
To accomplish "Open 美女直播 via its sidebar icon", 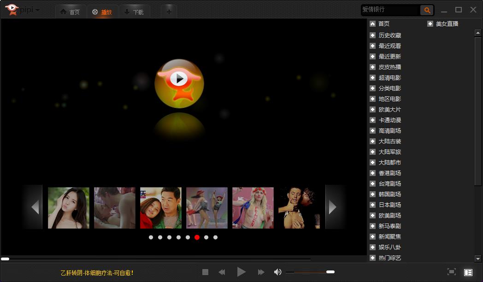I will (x=430, y=23).
